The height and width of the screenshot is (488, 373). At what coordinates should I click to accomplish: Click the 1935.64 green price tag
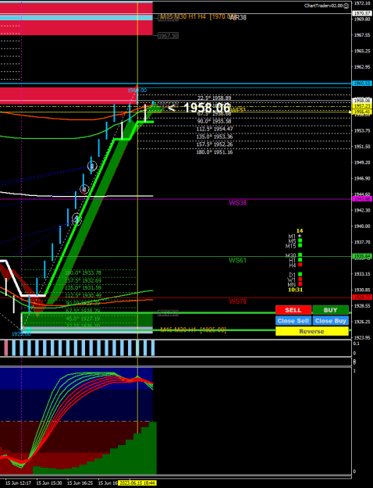(362, 256)
